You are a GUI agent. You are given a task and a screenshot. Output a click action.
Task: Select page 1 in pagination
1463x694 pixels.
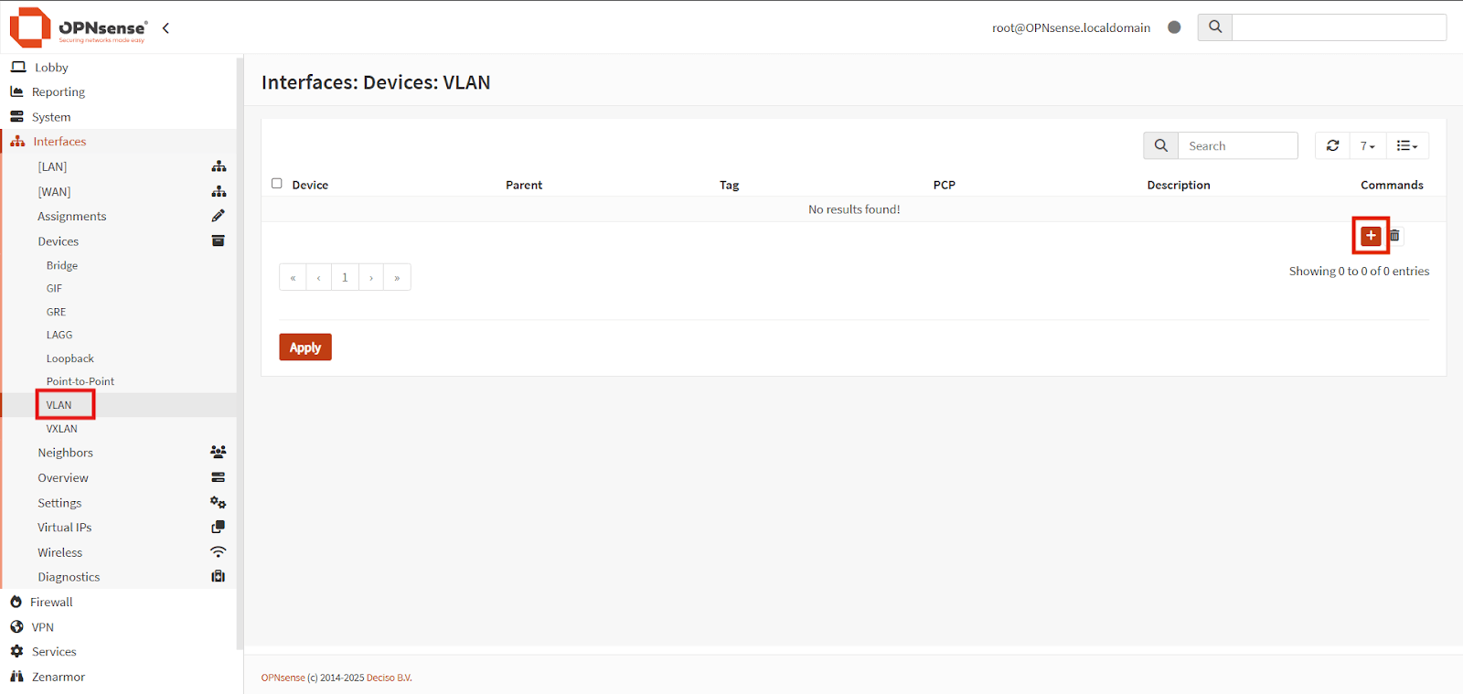coord(345,277)
